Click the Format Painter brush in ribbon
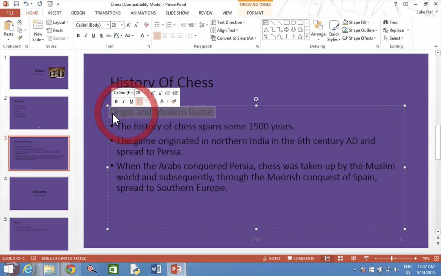Viewport: 441px width, 276px height. 20,38
